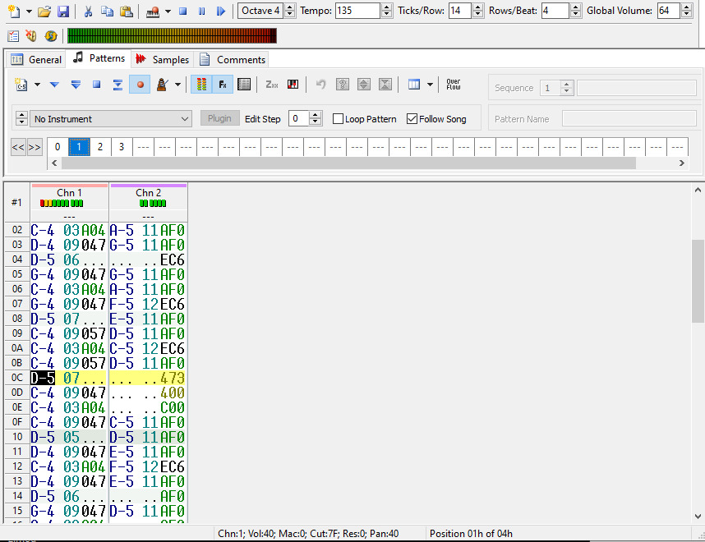Click the greyed Plugin button

[219, 118]
